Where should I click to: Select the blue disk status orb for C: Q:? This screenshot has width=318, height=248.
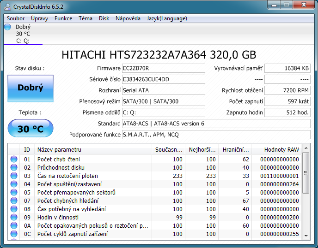[7, 27]
